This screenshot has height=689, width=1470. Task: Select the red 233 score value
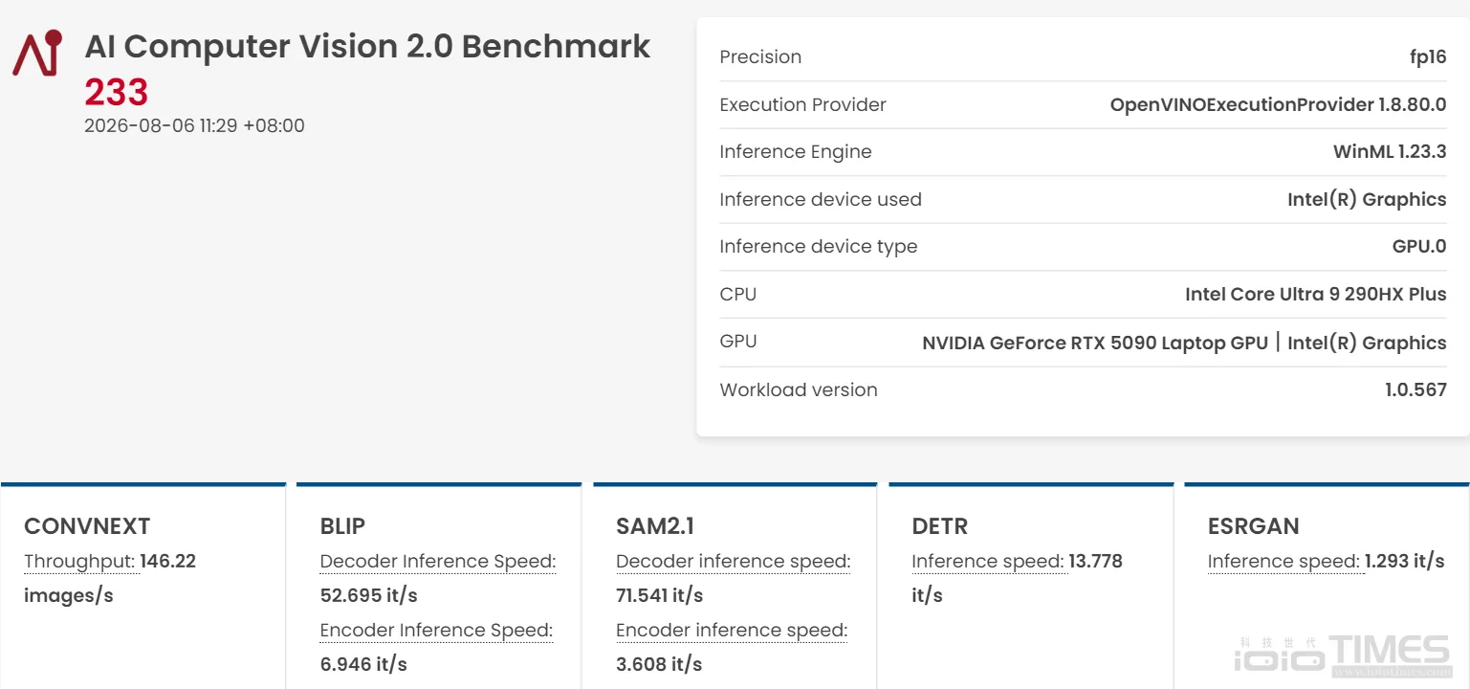(117, 92)
